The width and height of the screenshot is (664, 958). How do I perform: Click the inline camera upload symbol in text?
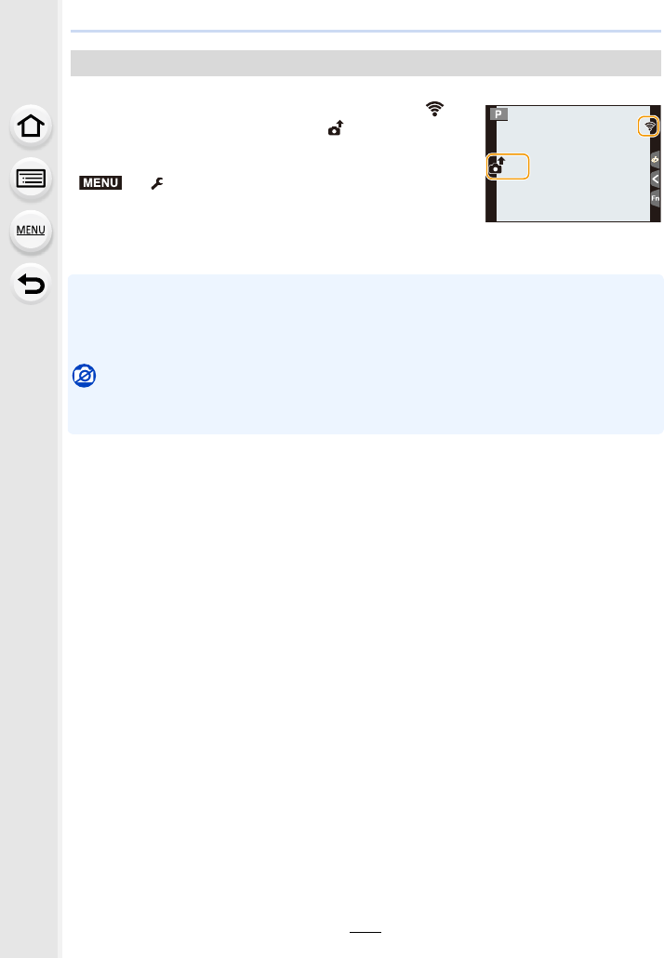tap(336, 127)
